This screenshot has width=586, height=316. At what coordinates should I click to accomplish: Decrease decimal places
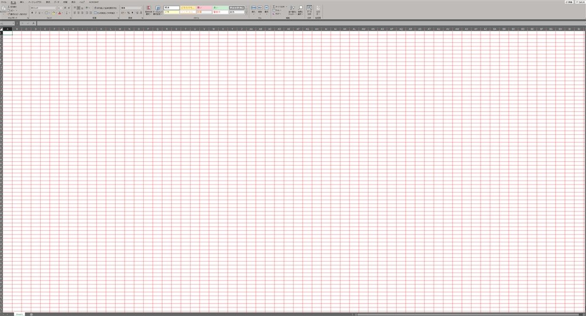[x=141, y=13]
